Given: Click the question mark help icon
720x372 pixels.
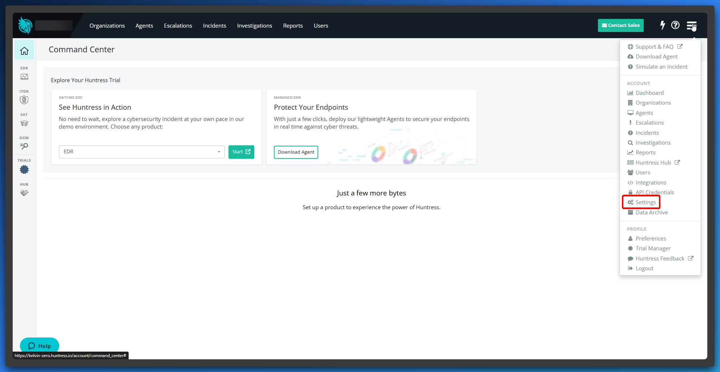Looking at the screenshot, I should [675, 25].
